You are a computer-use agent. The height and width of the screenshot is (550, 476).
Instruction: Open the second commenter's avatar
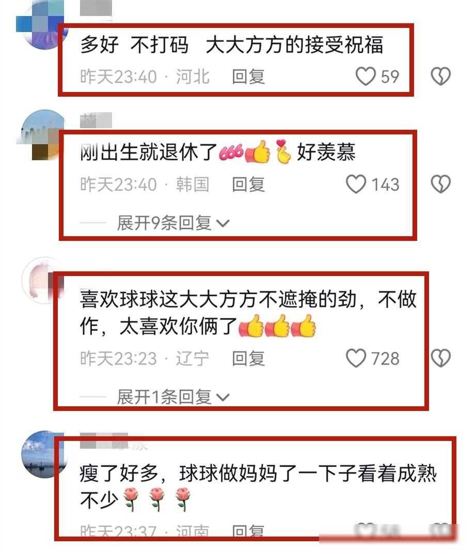[x=42, y=135]
